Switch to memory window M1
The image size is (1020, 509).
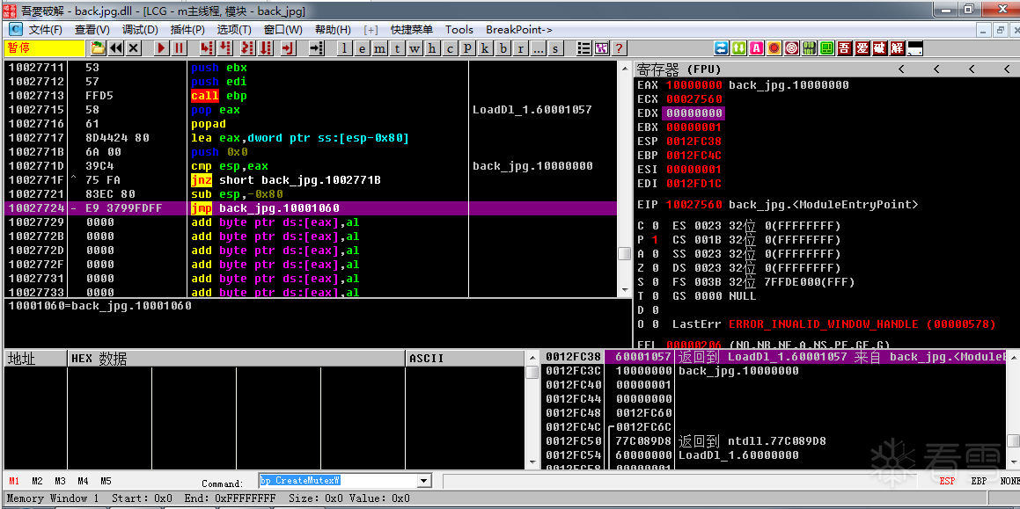click(14, 481)
